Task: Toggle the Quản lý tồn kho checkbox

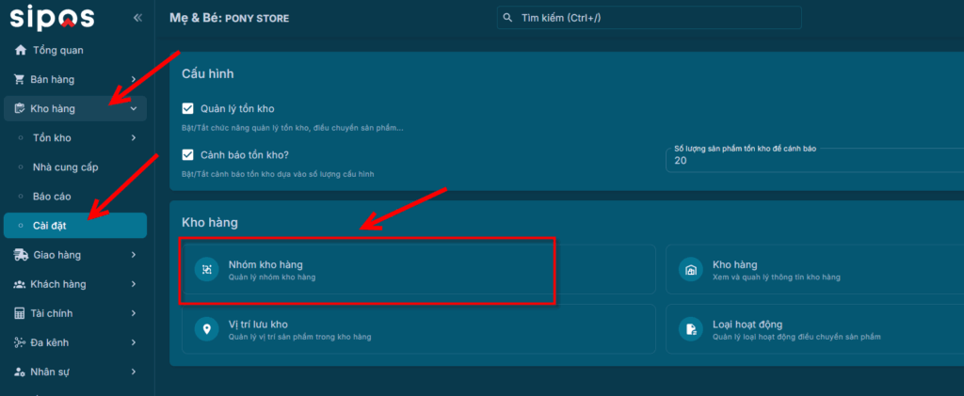Action: point(188,109)
